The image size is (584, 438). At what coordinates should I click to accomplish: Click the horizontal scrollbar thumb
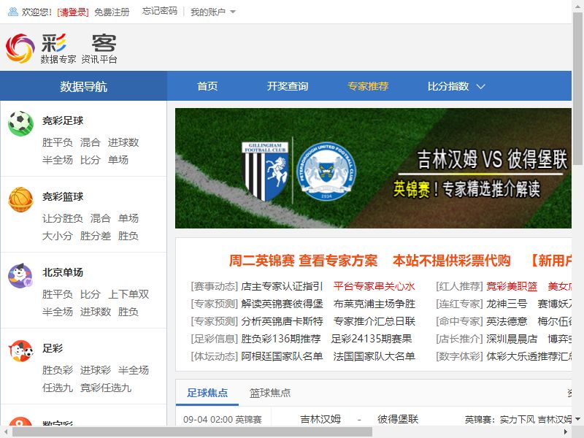(x=192, y=431)
